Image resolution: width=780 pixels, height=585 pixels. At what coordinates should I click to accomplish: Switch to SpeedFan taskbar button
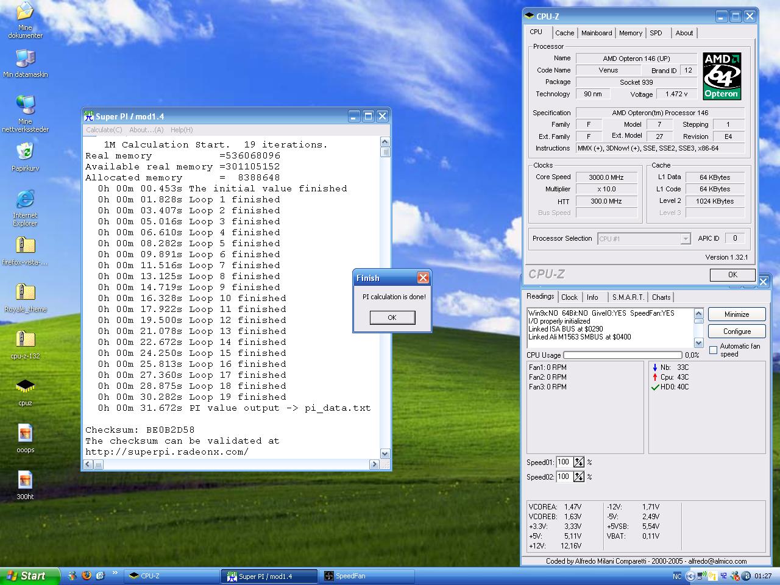pyautogui.click(x=367, y=576)
